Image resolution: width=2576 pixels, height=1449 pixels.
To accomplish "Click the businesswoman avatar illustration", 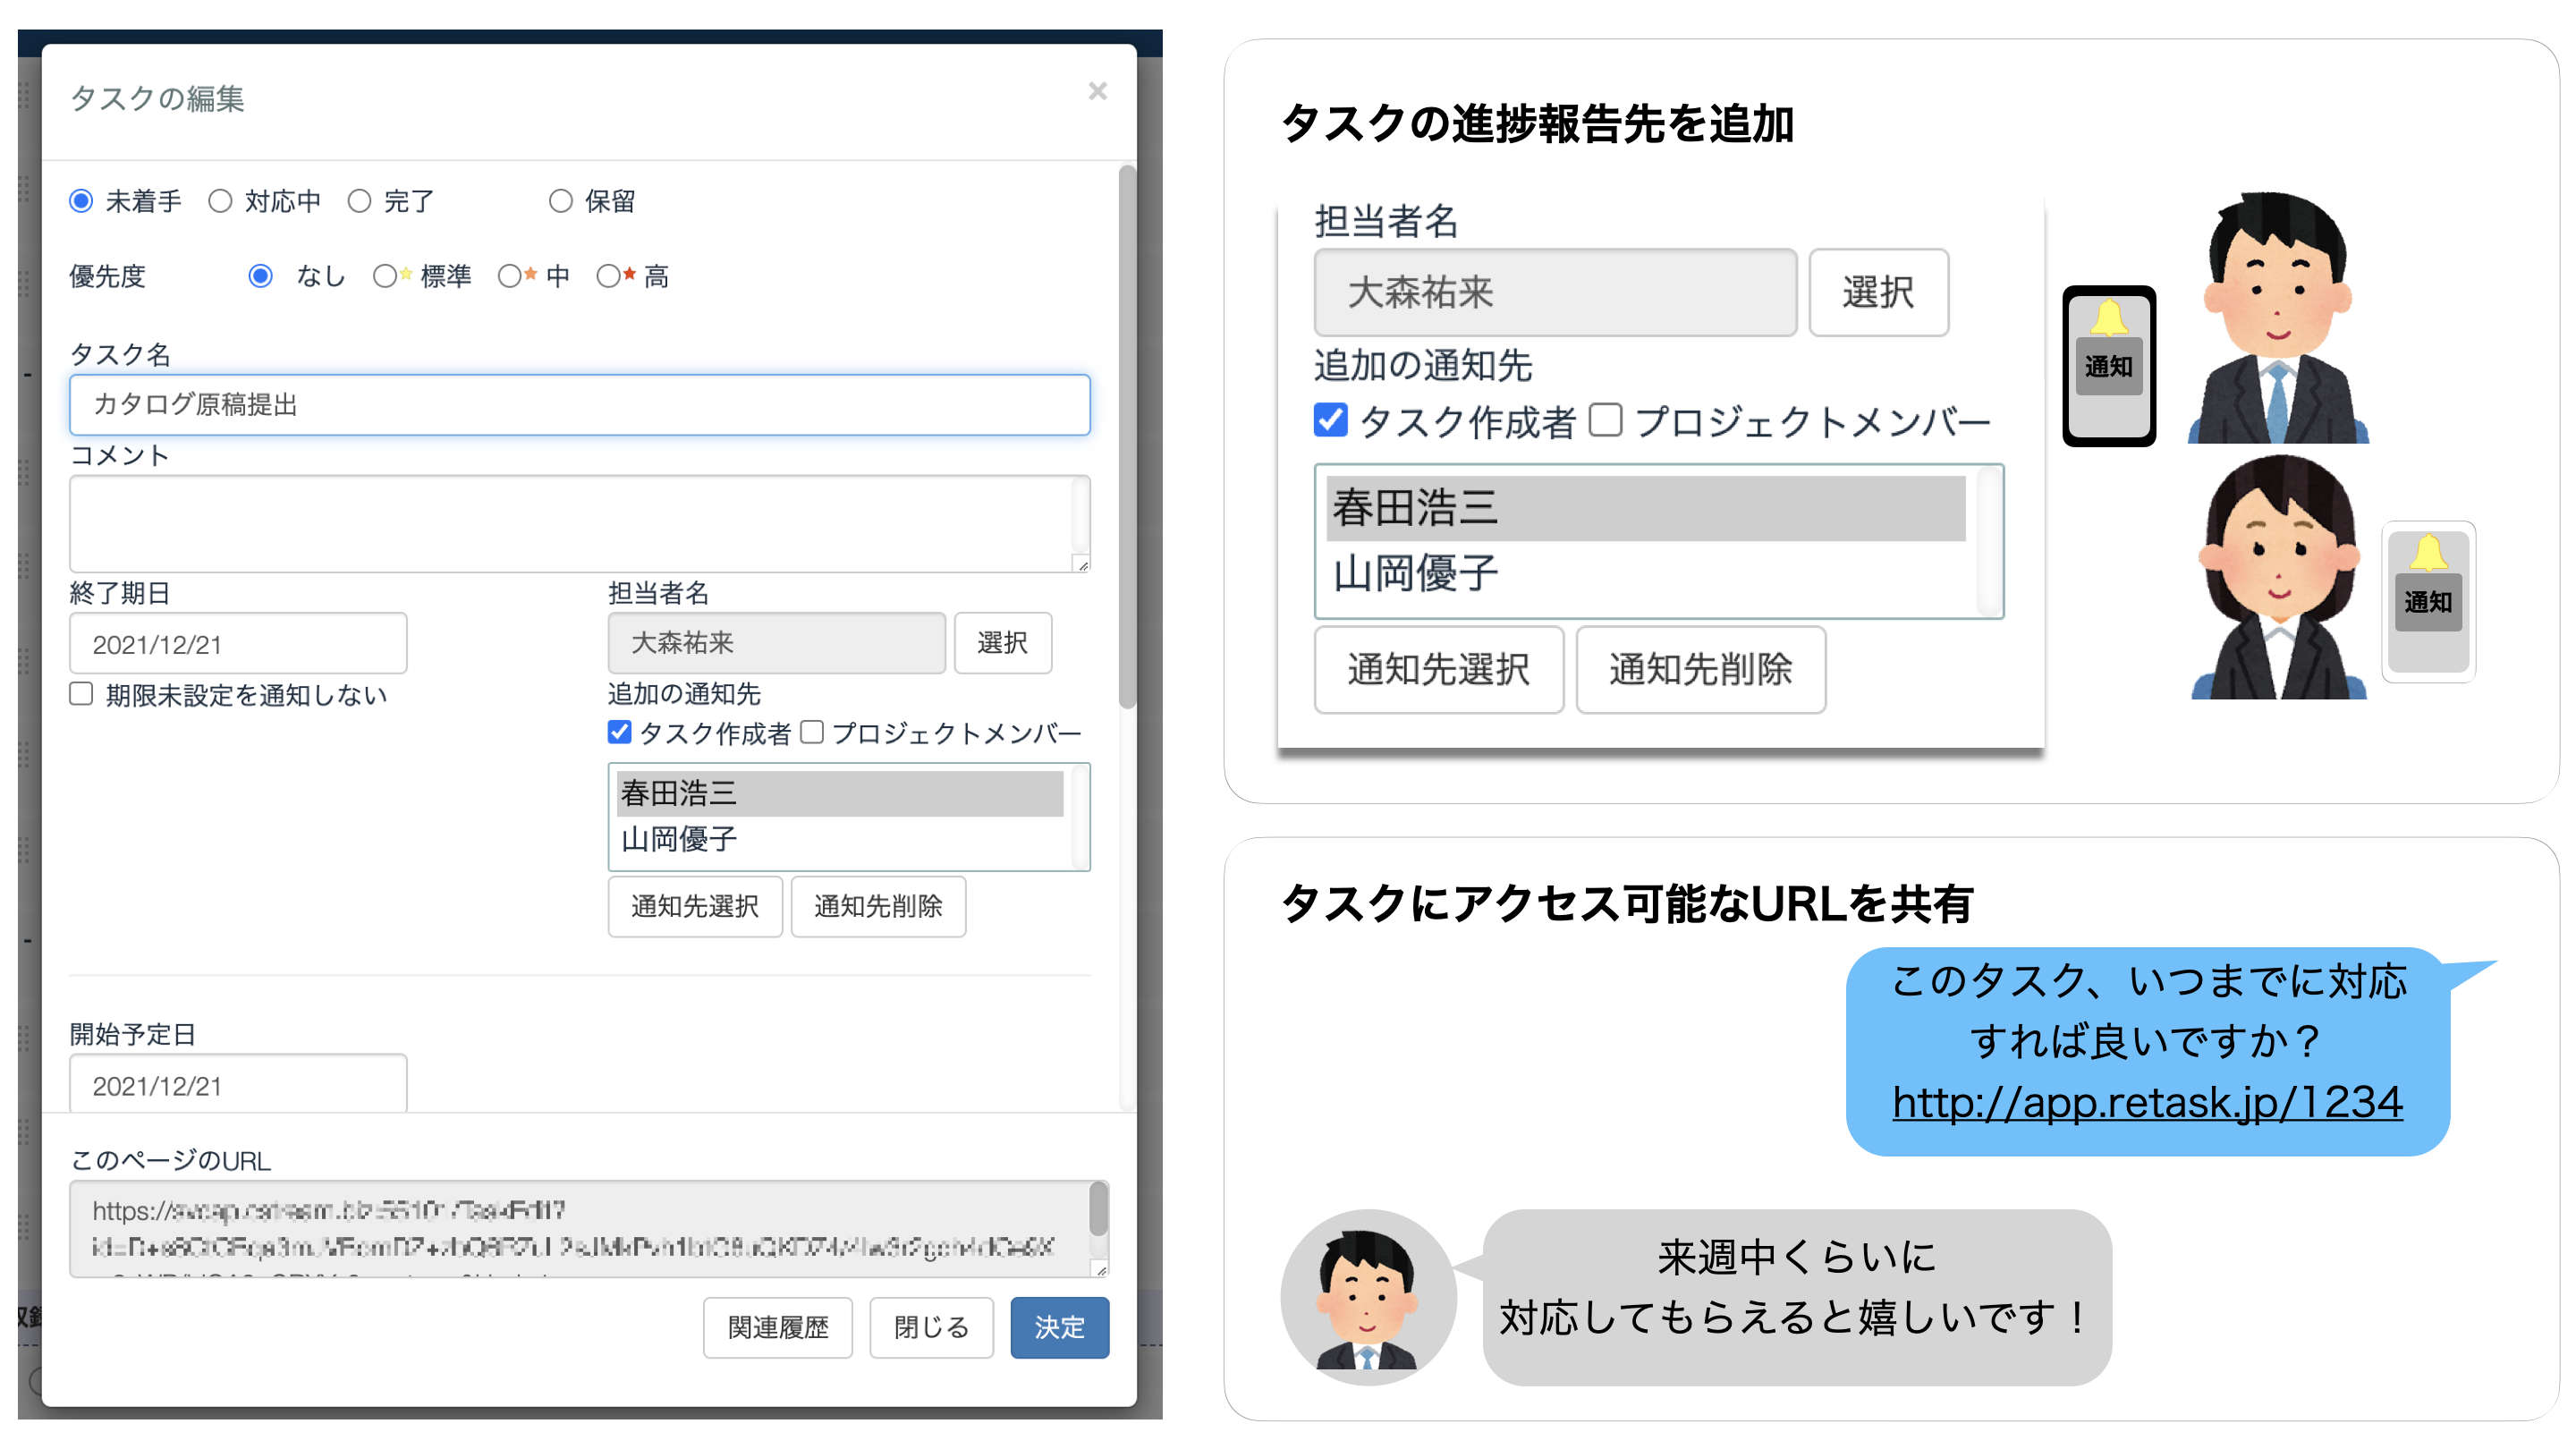I will (x=2279, y=578).
